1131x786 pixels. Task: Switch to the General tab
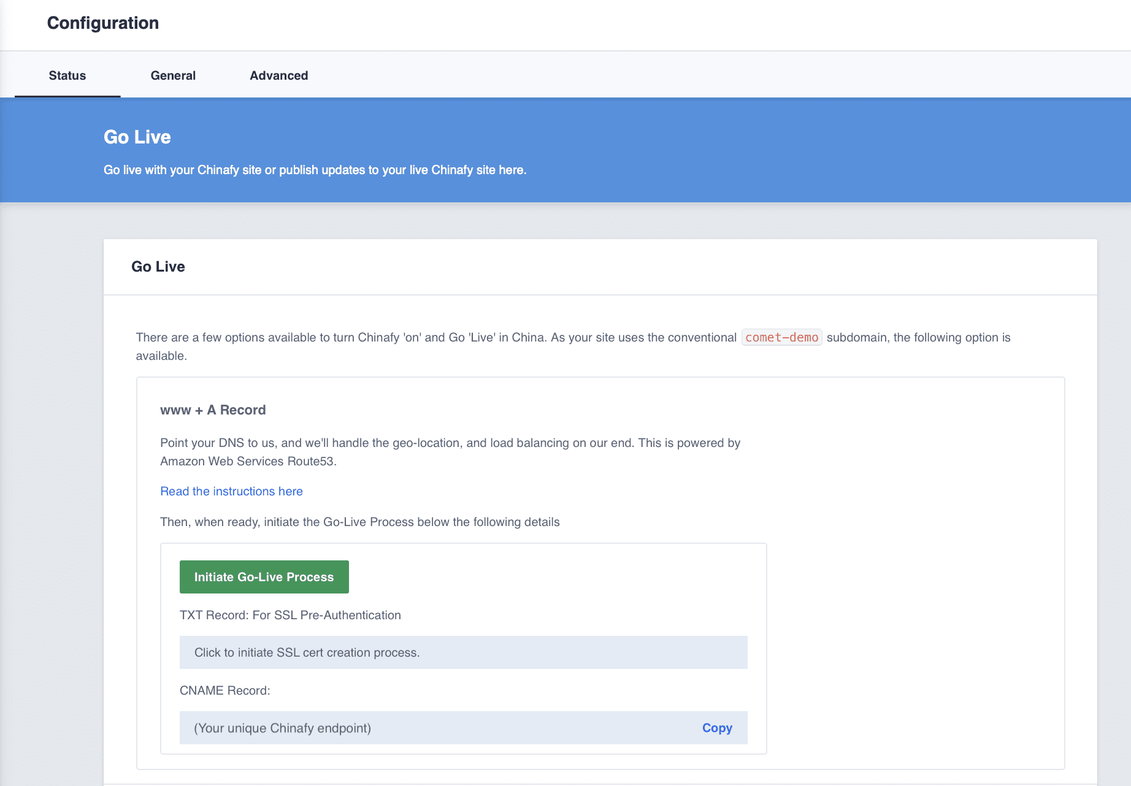[x=173, y=75]
